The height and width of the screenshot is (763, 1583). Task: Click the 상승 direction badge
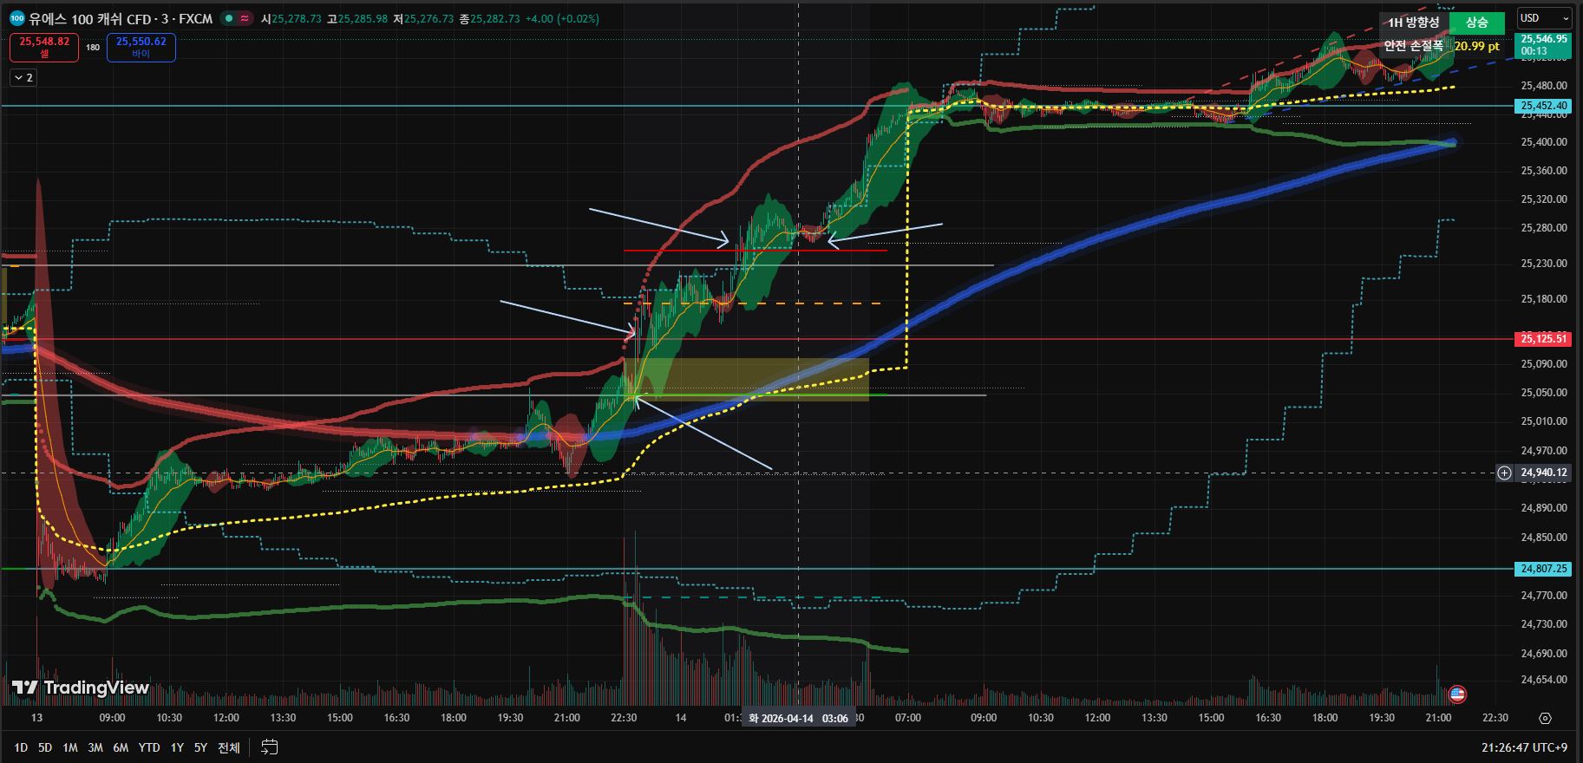(1476, 23)
